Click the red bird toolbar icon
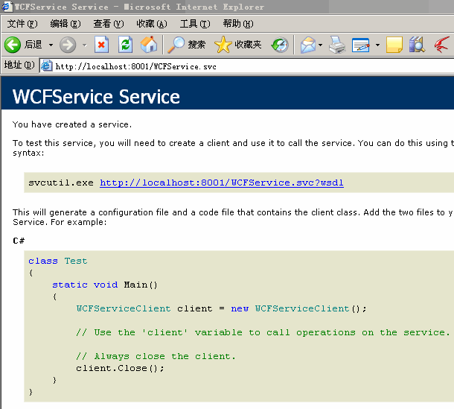This screenshot has height=409, width=454. coord(442,45)
